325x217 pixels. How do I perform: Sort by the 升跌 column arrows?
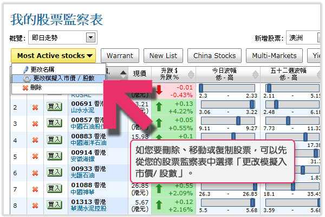tap(191, 74)
